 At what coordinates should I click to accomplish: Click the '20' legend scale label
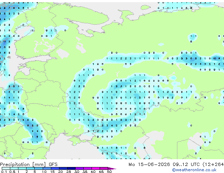pos(60,172)
